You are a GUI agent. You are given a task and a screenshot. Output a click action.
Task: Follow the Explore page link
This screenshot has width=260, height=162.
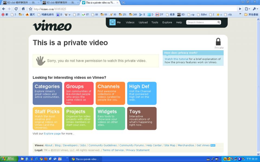[52, 134]
